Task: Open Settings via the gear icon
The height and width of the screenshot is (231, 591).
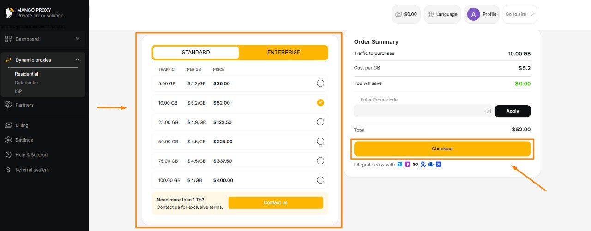Action: [8, 140]
